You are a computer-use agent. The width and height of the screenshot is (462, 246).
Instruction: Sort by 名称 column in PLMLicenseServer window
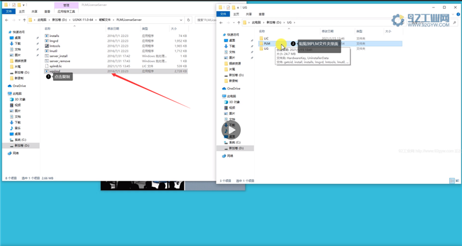click(47, 29)
